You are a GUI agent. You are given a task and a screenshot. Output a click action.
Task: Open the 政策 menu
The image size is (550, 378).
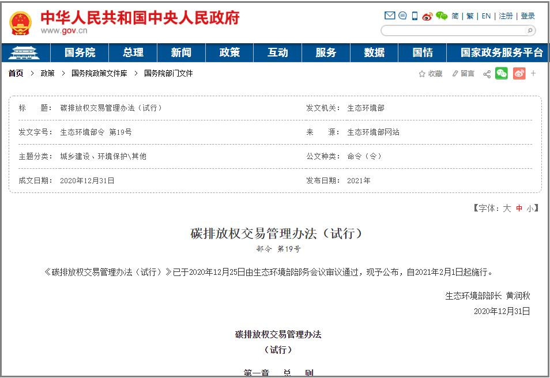(229, 52)
